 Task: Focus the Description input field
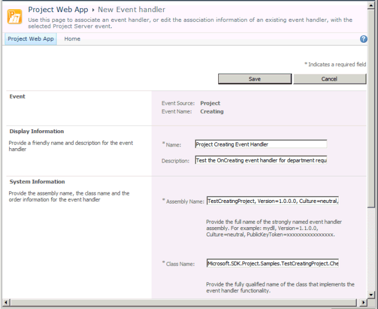click(x=261, y=160)
